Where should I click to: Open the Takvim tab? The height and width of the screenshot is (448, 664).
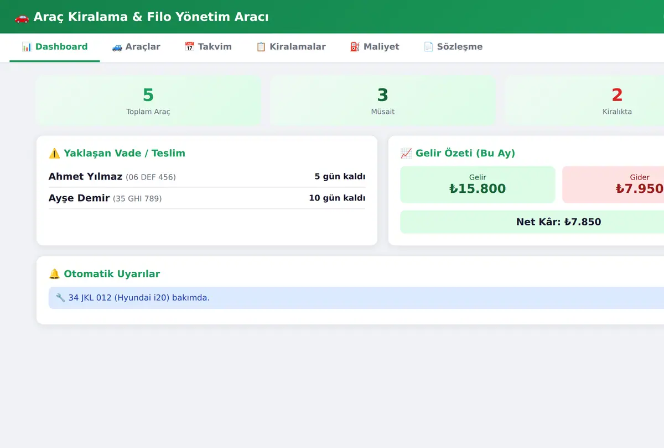click(x=208, y=47)
